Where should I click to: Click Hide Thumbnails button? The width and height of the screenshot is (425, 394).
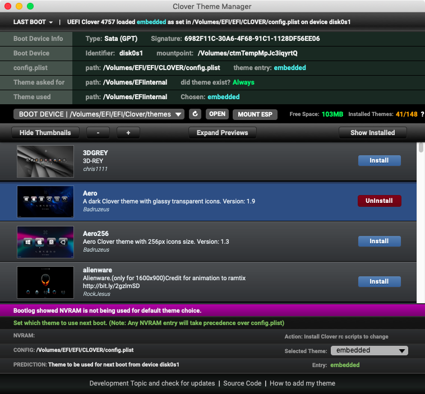pyautogui.click(x=45, y=133)
